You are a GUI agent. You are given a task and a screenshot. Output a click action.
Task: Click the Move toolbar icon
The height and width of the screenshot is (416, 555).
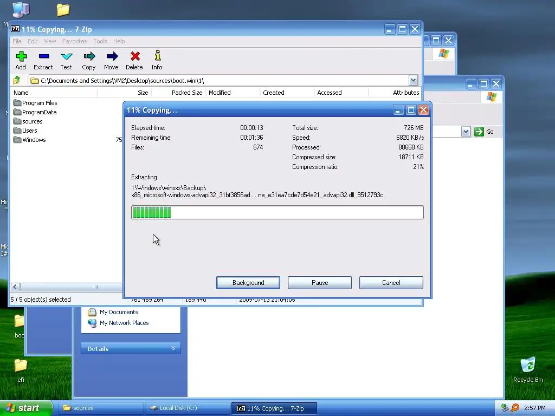click(x=112, y=61)
